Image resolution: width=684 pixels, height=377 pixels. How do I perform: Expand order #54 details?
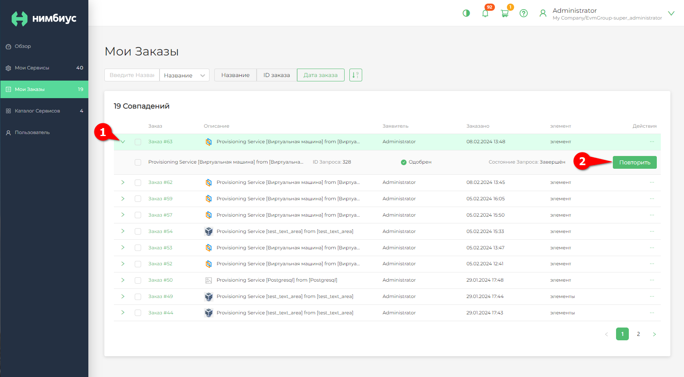point(123,231)
